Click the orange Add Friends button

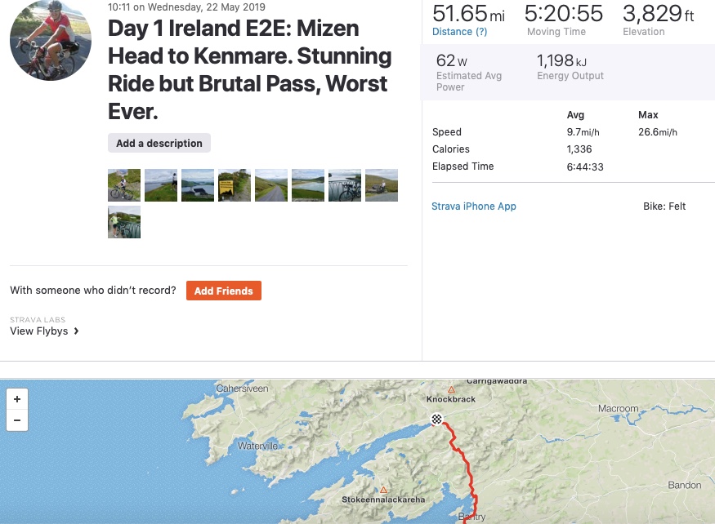click(223, 291)
